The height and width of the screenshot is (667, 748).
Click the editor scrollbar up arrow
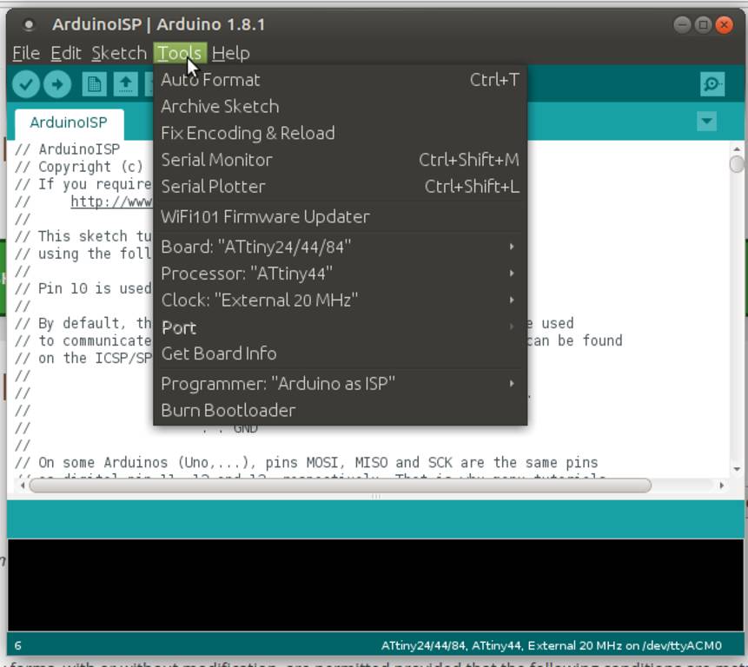click(x=737, y=149)
